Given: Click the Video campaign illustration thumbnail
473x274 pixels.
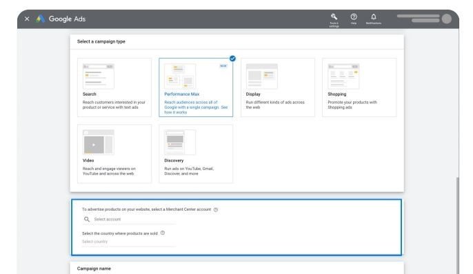Looking at the screenshot, I should coord(99,143).
